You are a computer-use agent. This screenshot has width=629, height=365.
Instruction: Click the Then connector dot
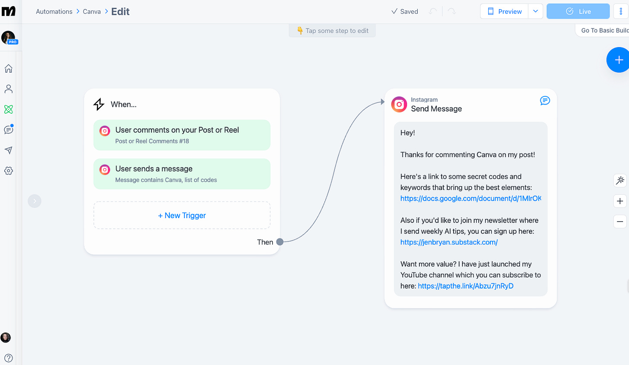click(280, 242)
